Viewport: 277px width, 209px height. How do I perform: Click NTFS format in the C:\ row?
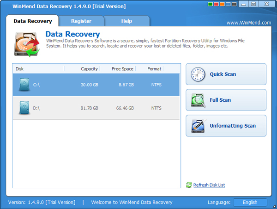pos(156,85)
